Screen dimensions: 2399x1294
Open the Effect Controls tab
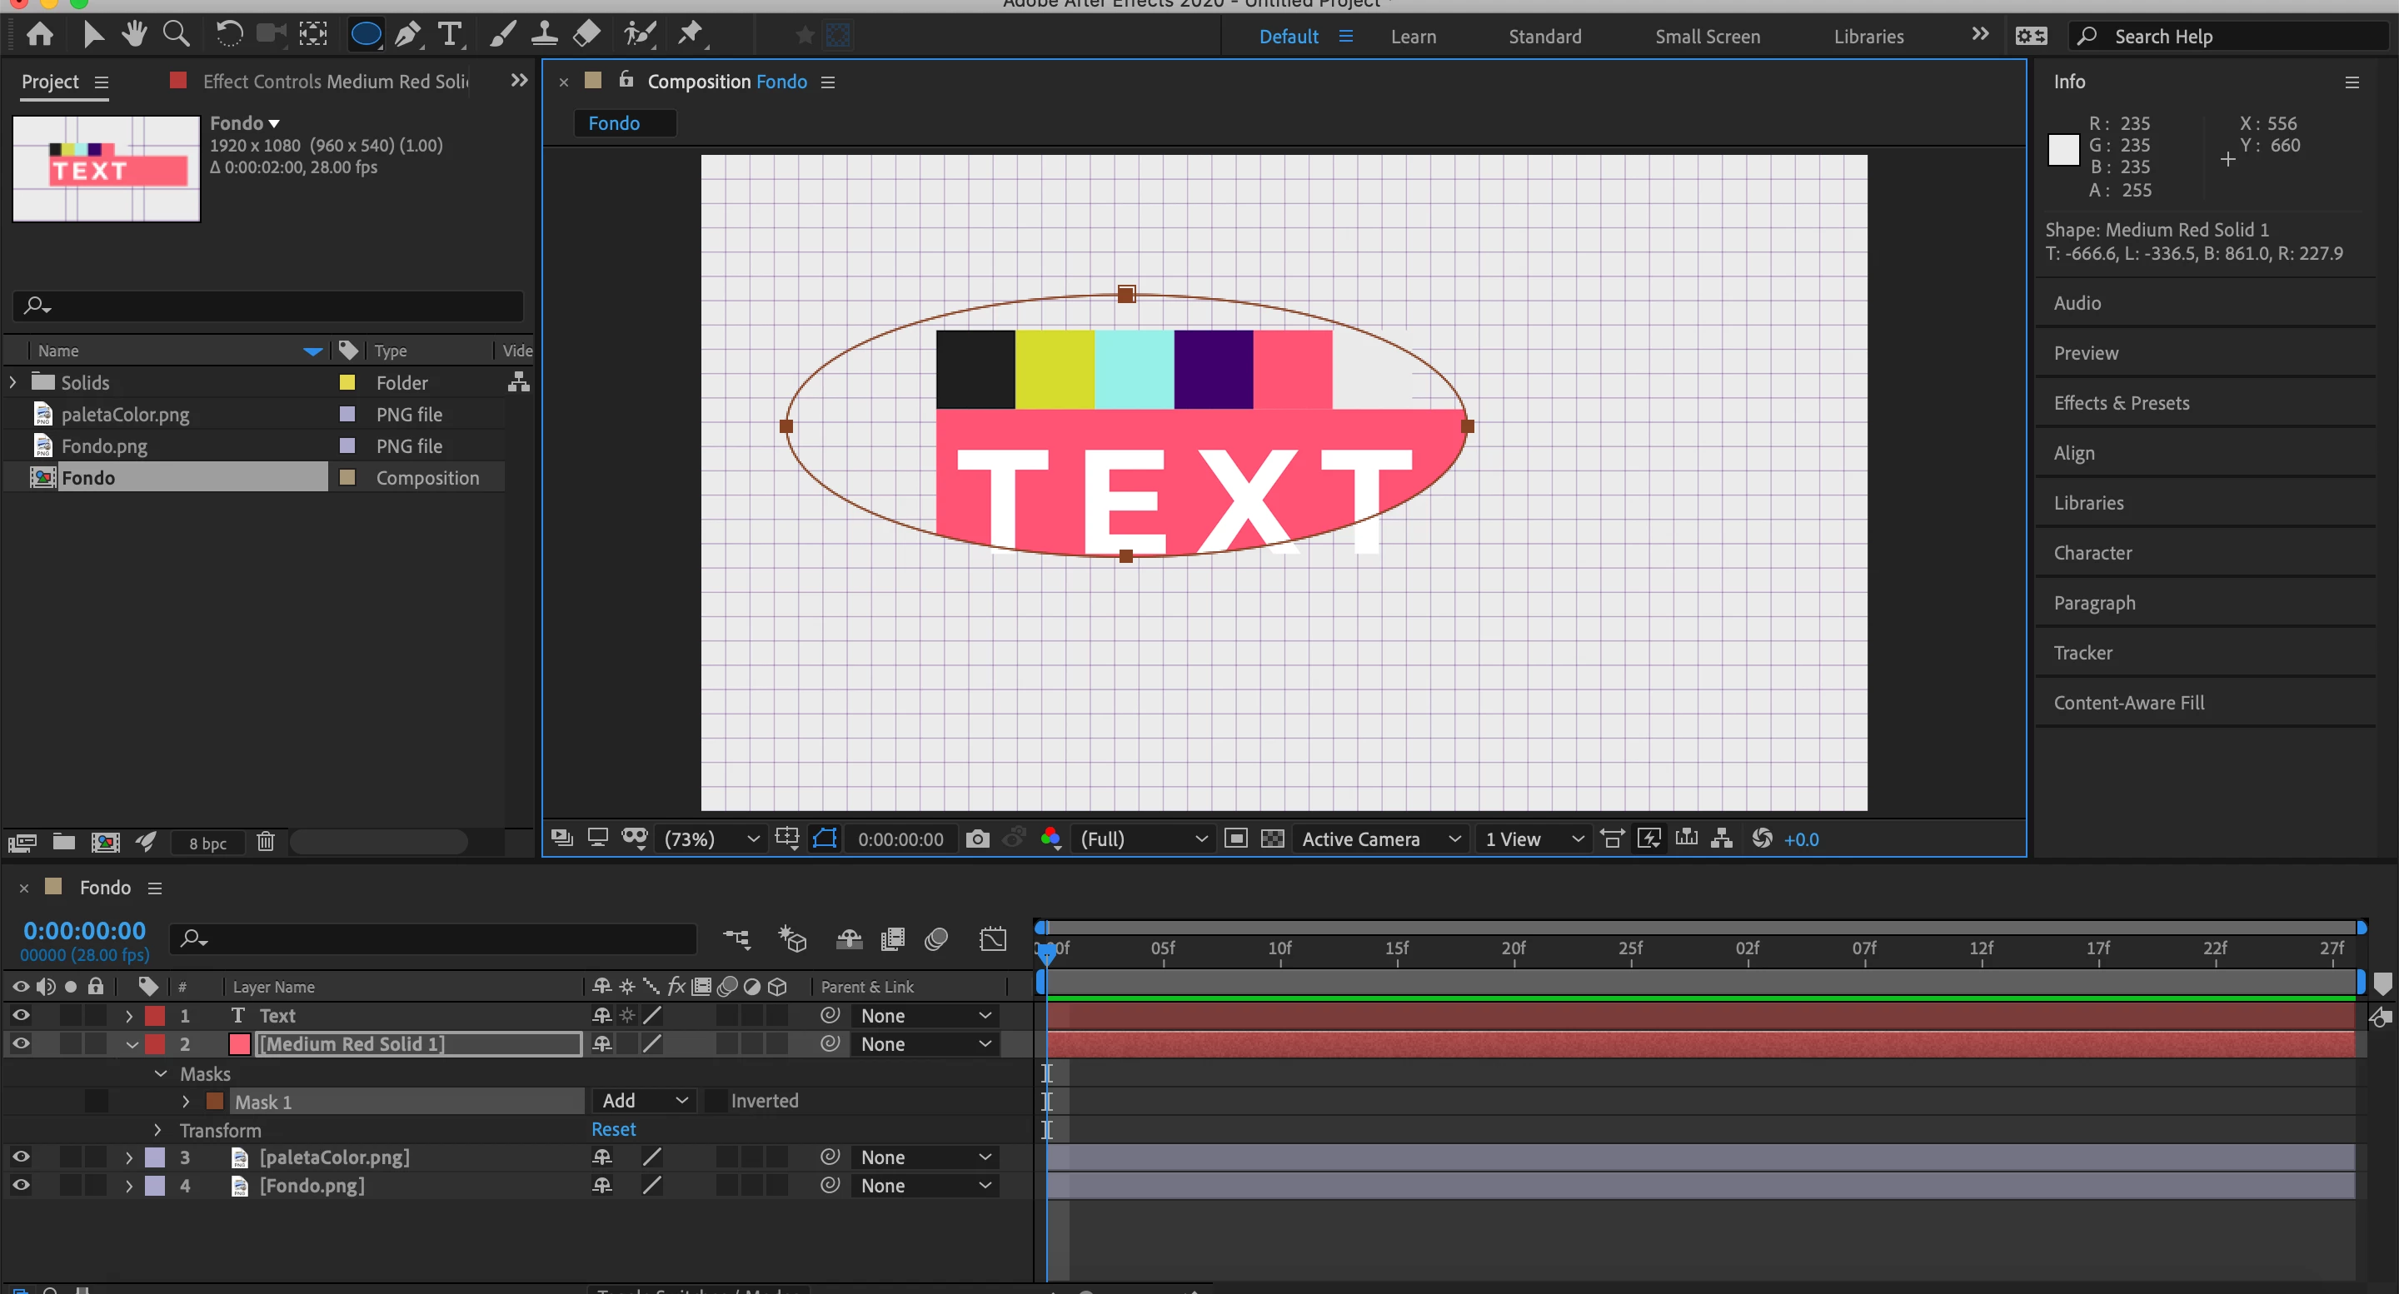[x=335, y=81]
